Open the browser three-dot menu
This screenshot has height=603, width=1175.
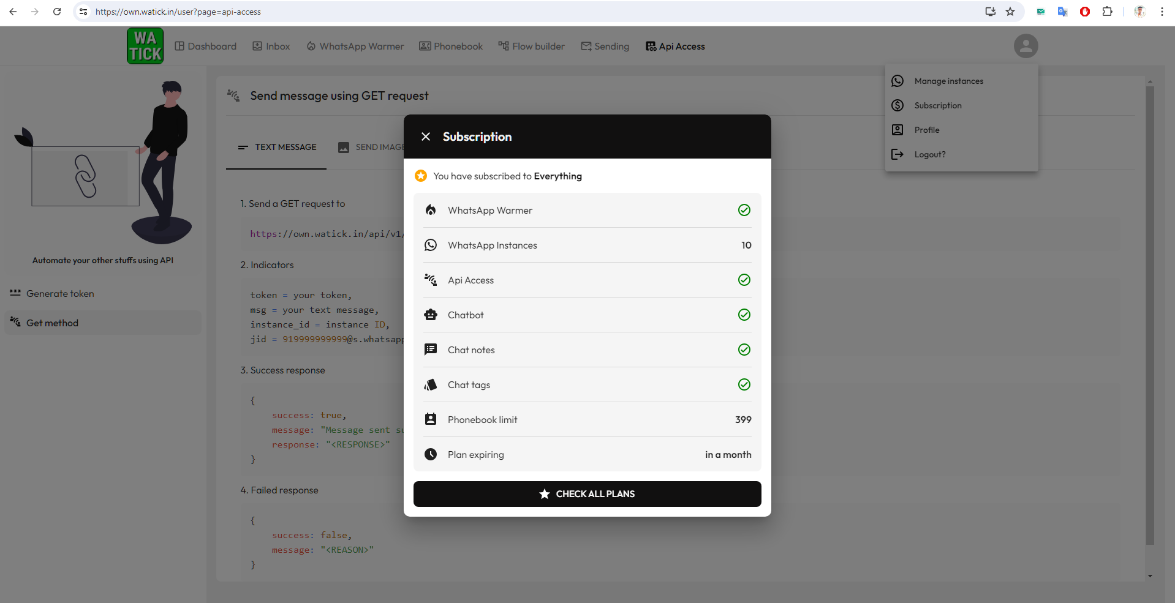[x=1162, y=12]
